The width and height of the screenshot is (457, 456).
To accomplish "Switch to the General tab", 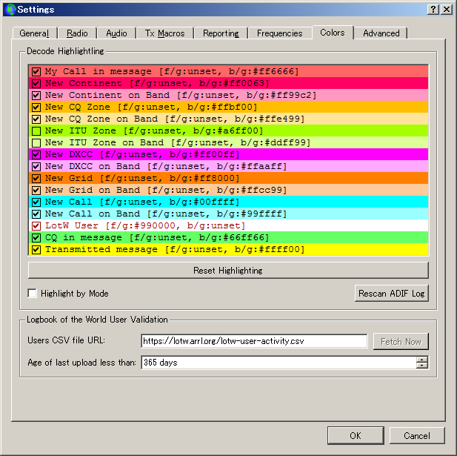I will click(x=34, y=33).
